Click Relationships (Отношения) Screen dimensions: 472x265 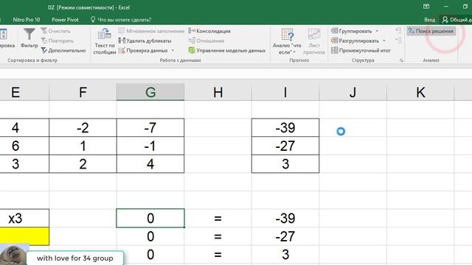206,40
